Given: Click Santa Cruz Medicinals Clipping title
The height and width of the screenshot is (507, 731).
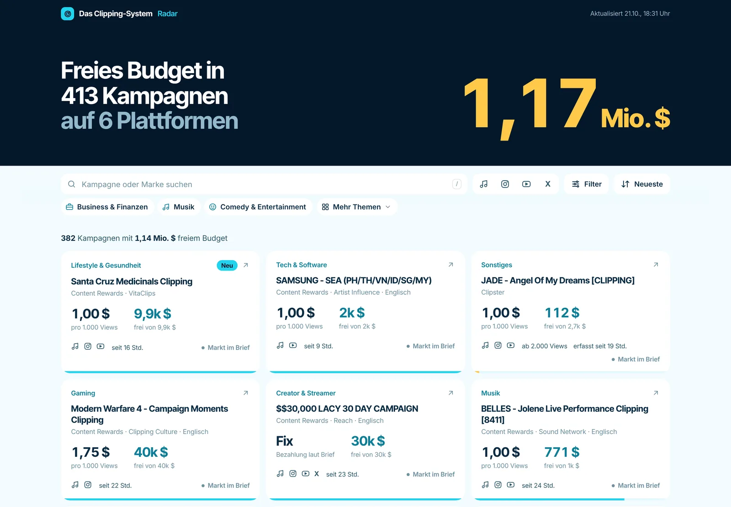Looking at the screenshot, I should [x=132, y=281].
